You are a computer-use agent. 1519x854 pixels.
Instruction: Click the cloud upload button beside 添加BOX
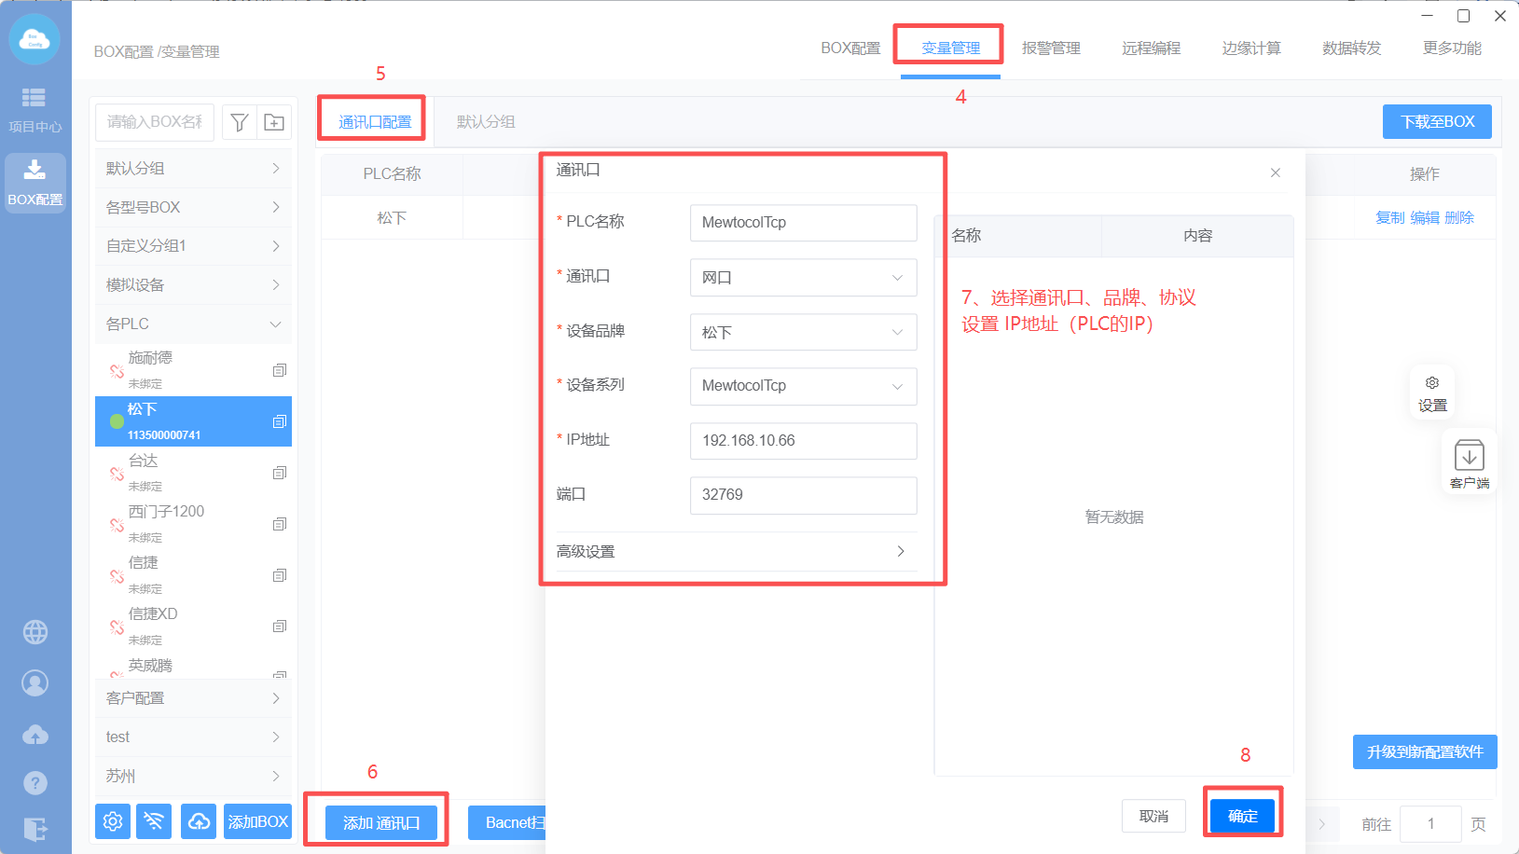(x=199, y=821)
